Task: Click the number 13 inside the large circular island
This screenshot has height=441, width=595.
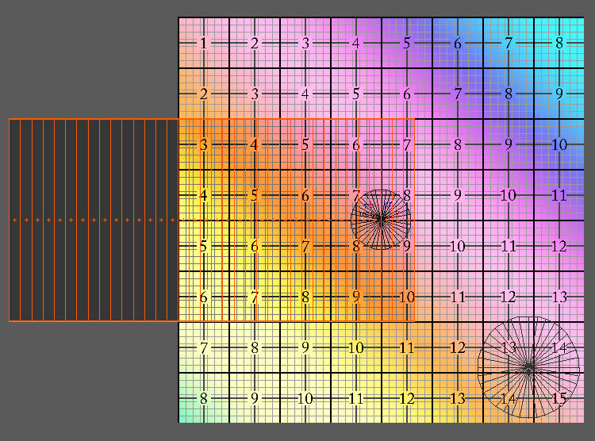Action: click(509, 347)
